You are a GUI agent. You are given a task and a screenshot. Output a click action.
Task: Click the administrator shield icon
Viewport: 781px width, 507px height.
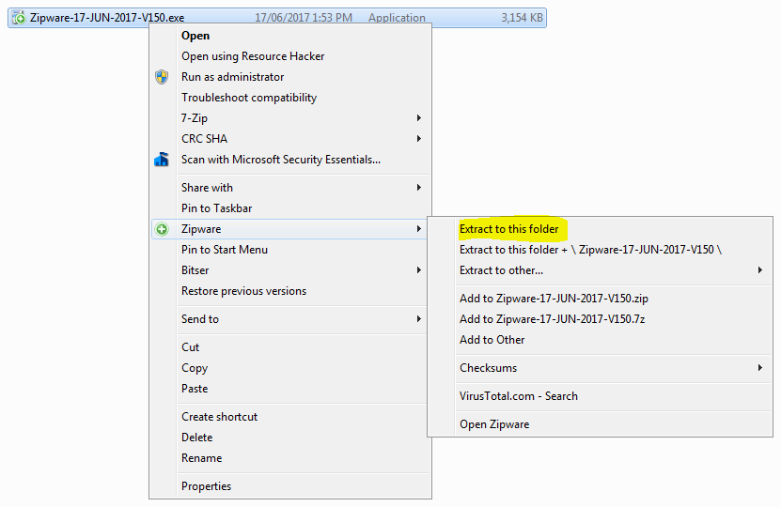pyautogui.click(x=162, y=77)
